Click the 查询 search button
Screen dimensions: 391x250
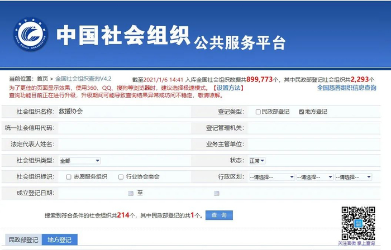pos(219,215)
